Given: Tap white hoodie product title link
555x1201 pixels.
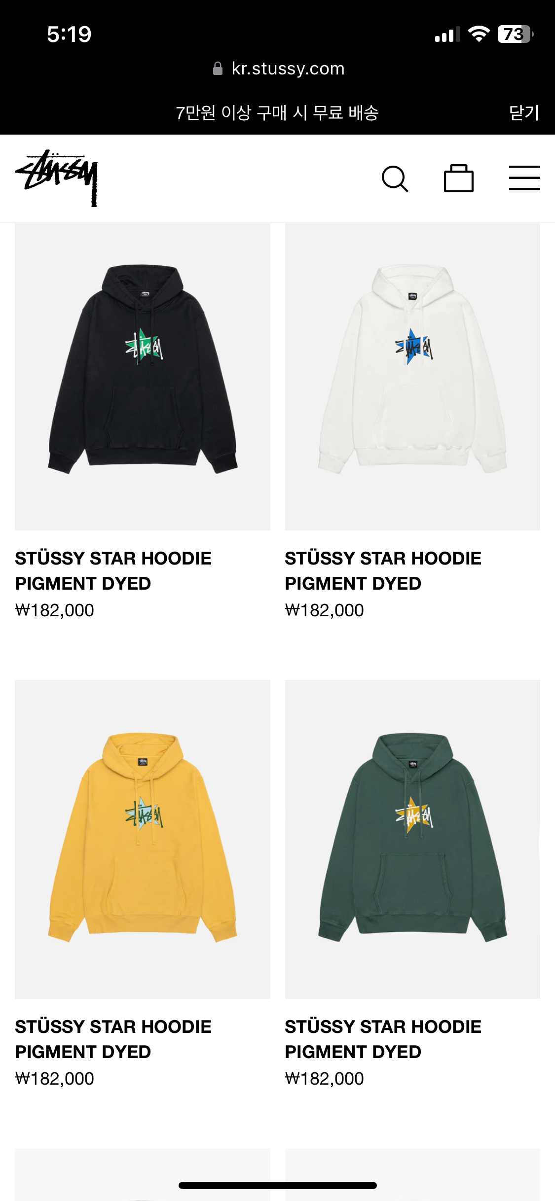Looking at the screenshot, I should click(x=383, y=571).
